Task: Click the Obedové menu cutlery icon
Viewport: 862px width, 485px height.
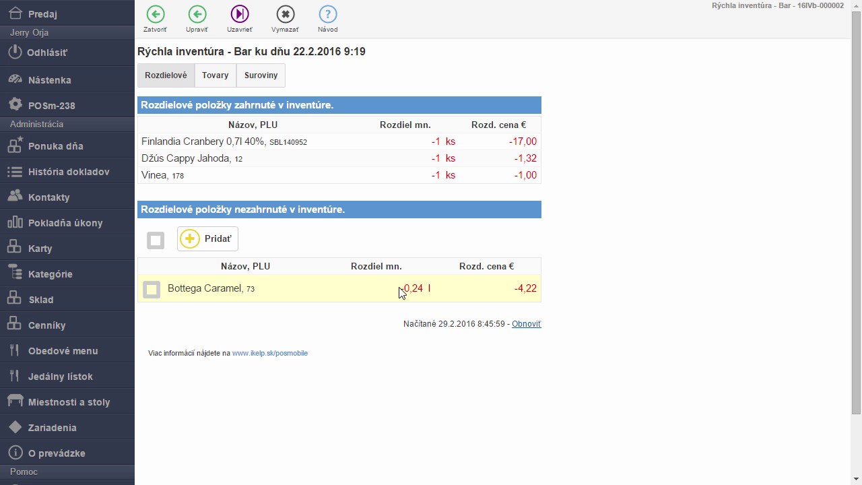Action: click(x=14, y=350)
